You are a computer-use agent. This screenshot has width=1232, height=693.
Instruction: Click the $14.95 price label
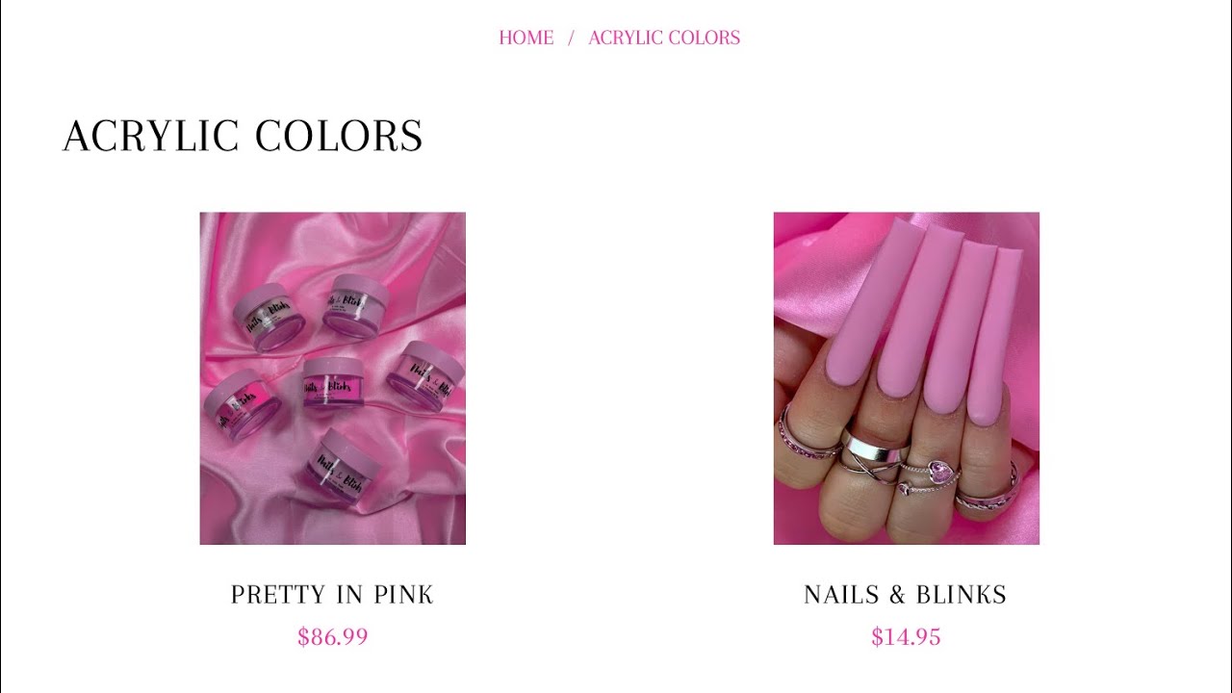pyautogui.click(x=906, y=637)
